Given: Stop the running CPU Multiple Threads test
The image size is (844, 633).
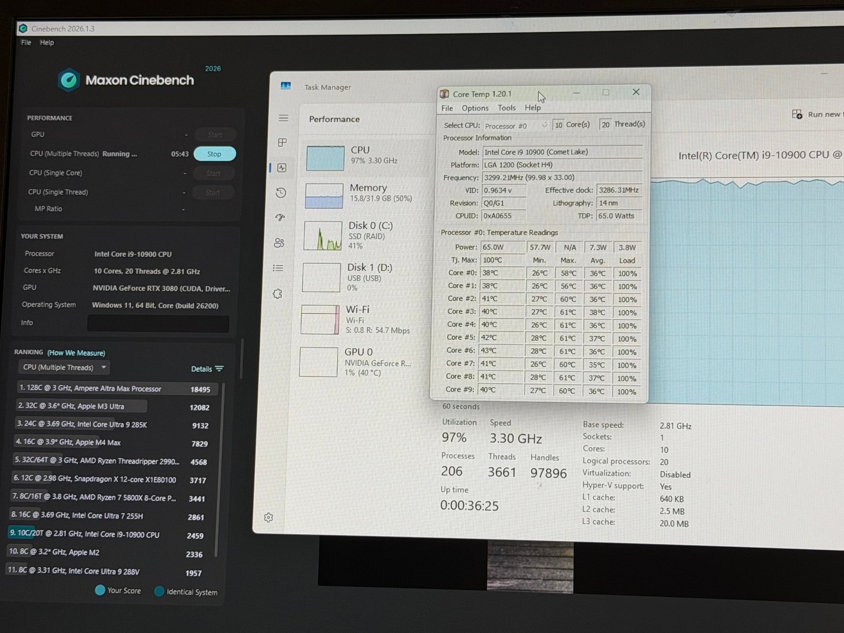Looking at the screenshot, I should [215, 154].
